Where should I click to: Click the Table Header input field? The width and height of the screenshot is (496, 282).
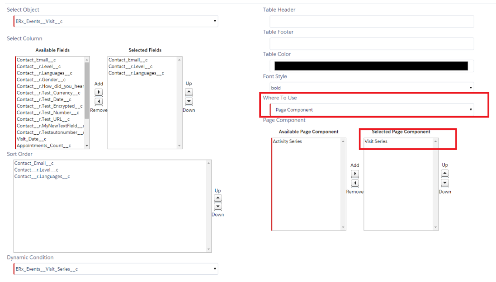[x=372, y=21]
